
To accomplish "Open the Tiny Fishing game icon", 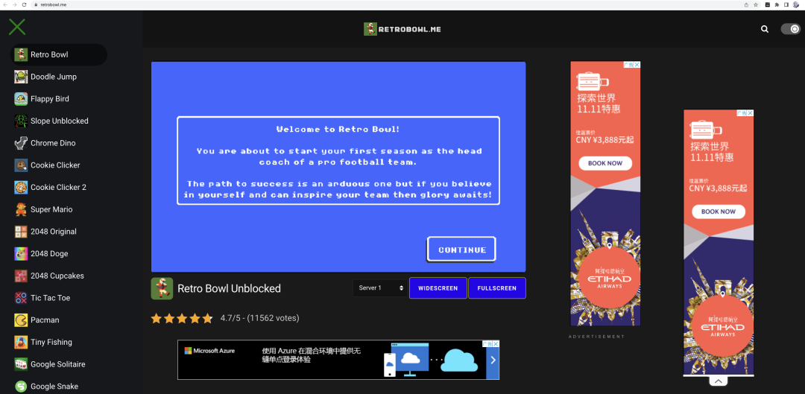I will 21,342.
